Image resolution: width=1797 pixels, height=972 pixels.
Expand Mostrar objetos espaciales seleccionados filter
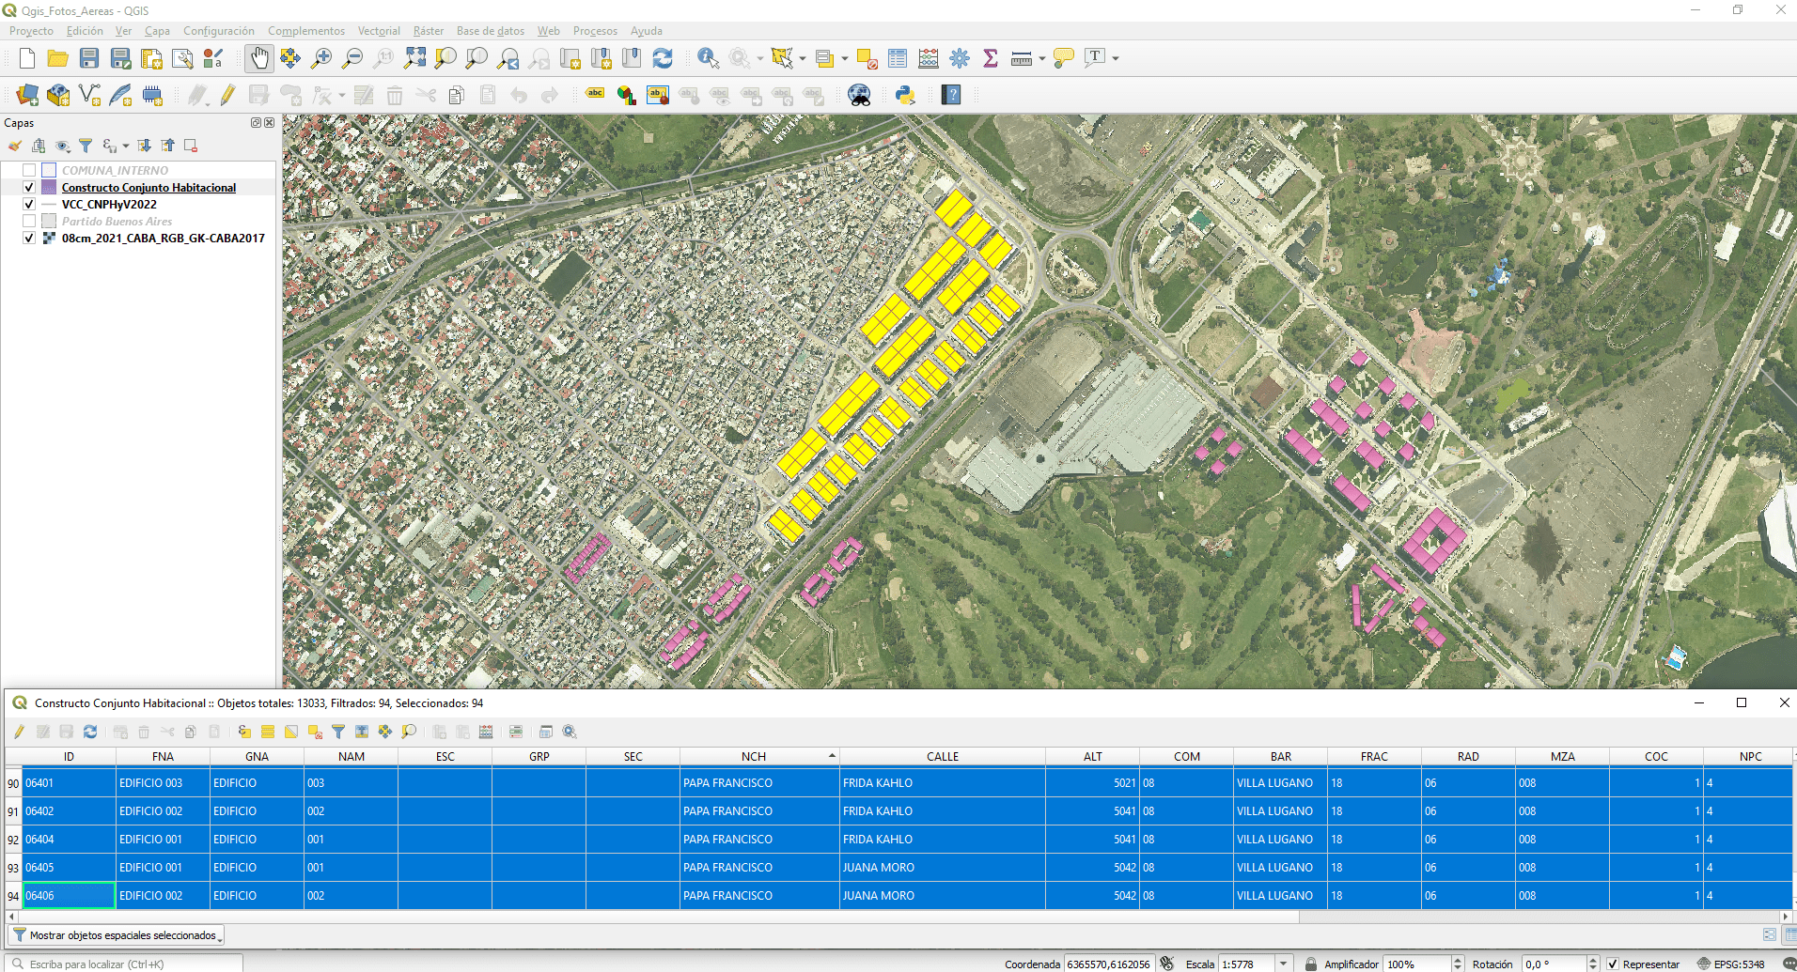[117, 935]
